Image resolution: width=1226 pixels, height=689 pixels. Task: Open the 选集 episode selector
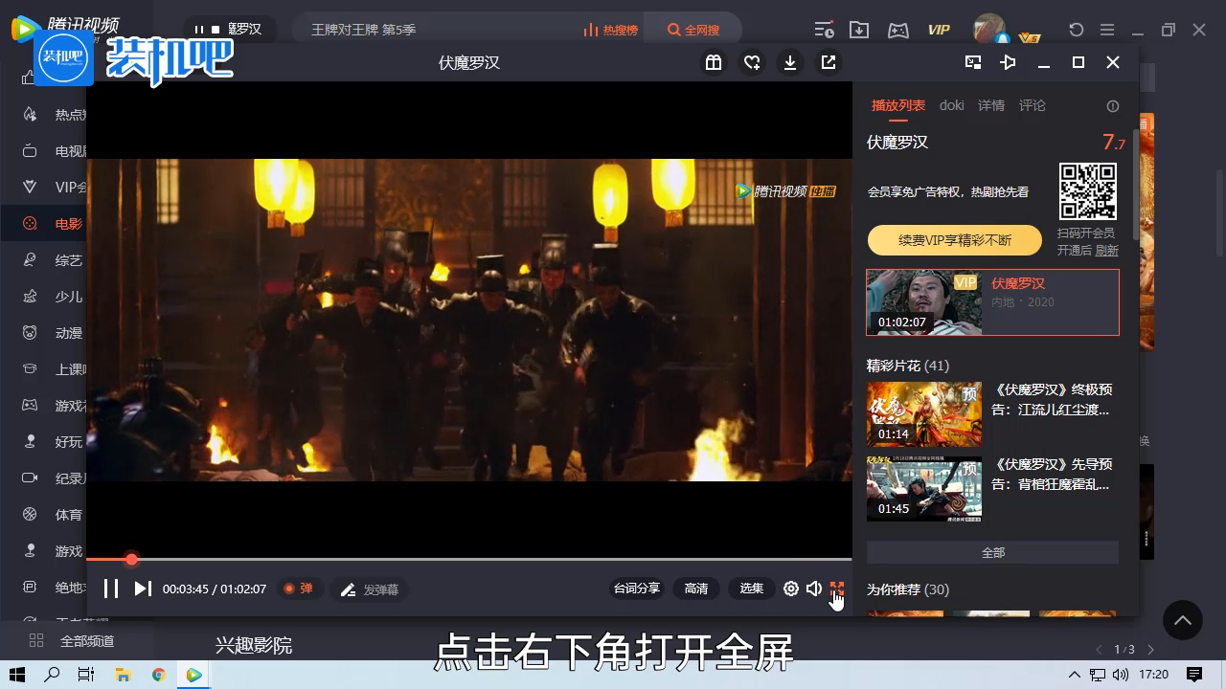pyautogui.click(x=751, y=589)
